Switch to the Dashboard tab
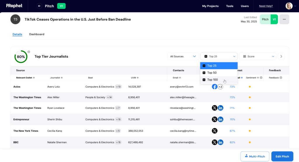Viewport: 299px width, 162px height. pos(36,34)
